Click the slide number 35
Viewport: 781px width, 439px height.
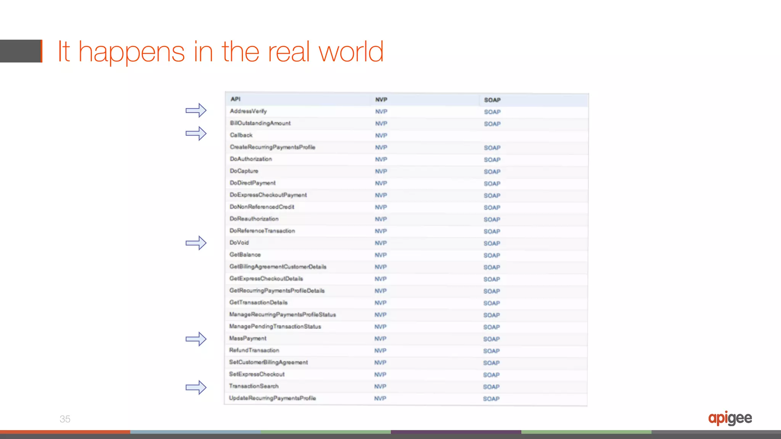click(x=65, y=419)
